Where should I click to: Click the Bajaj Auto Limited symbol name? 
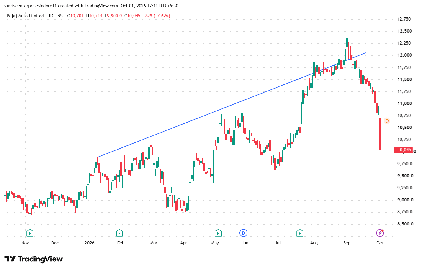pos(25,16)
